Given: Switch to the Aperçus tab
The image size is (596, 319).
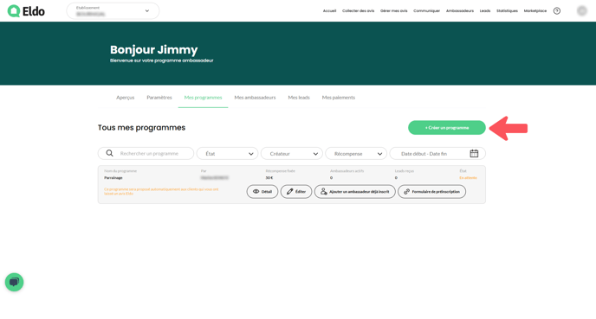Looking at the screenshot, I should point(126,98).
